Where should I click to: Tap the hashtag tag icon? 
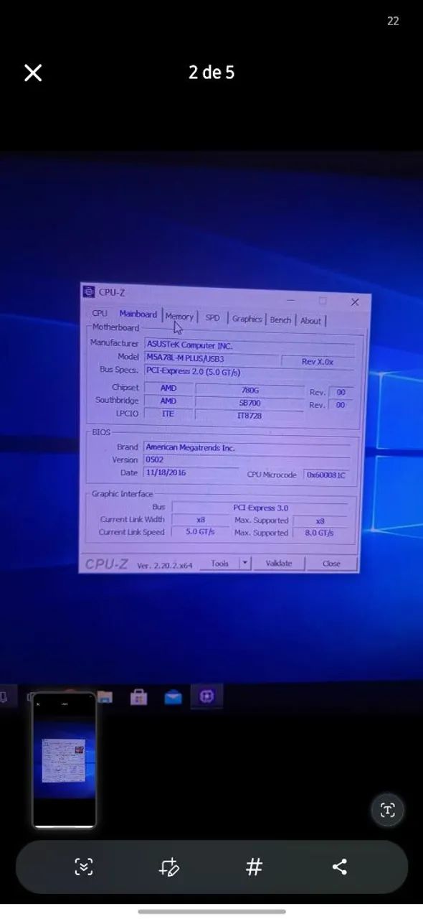[254, 867]
